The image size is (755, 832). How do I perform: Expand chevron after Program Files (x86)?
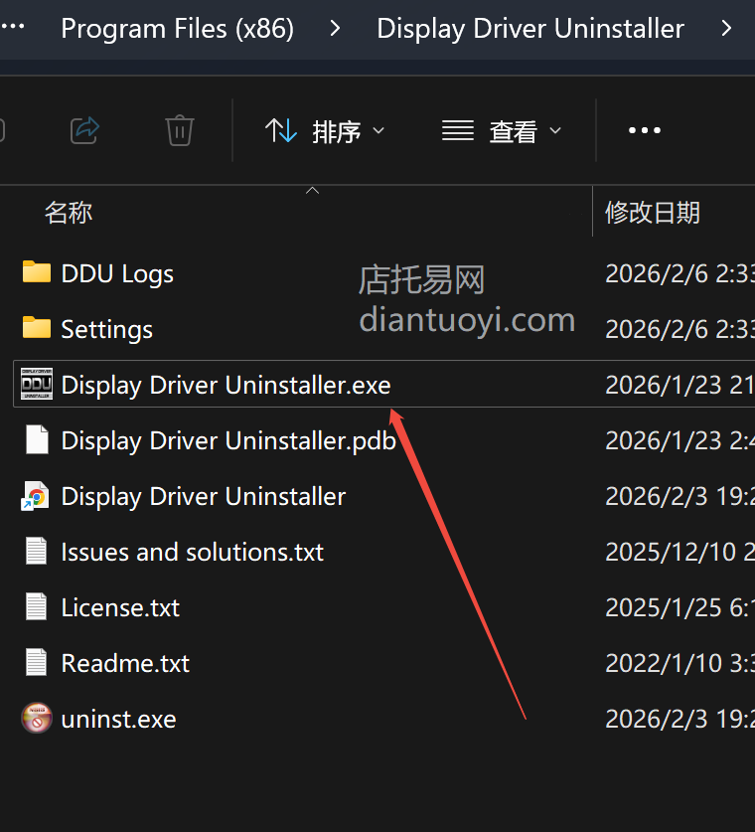click(x=335, y=28)
